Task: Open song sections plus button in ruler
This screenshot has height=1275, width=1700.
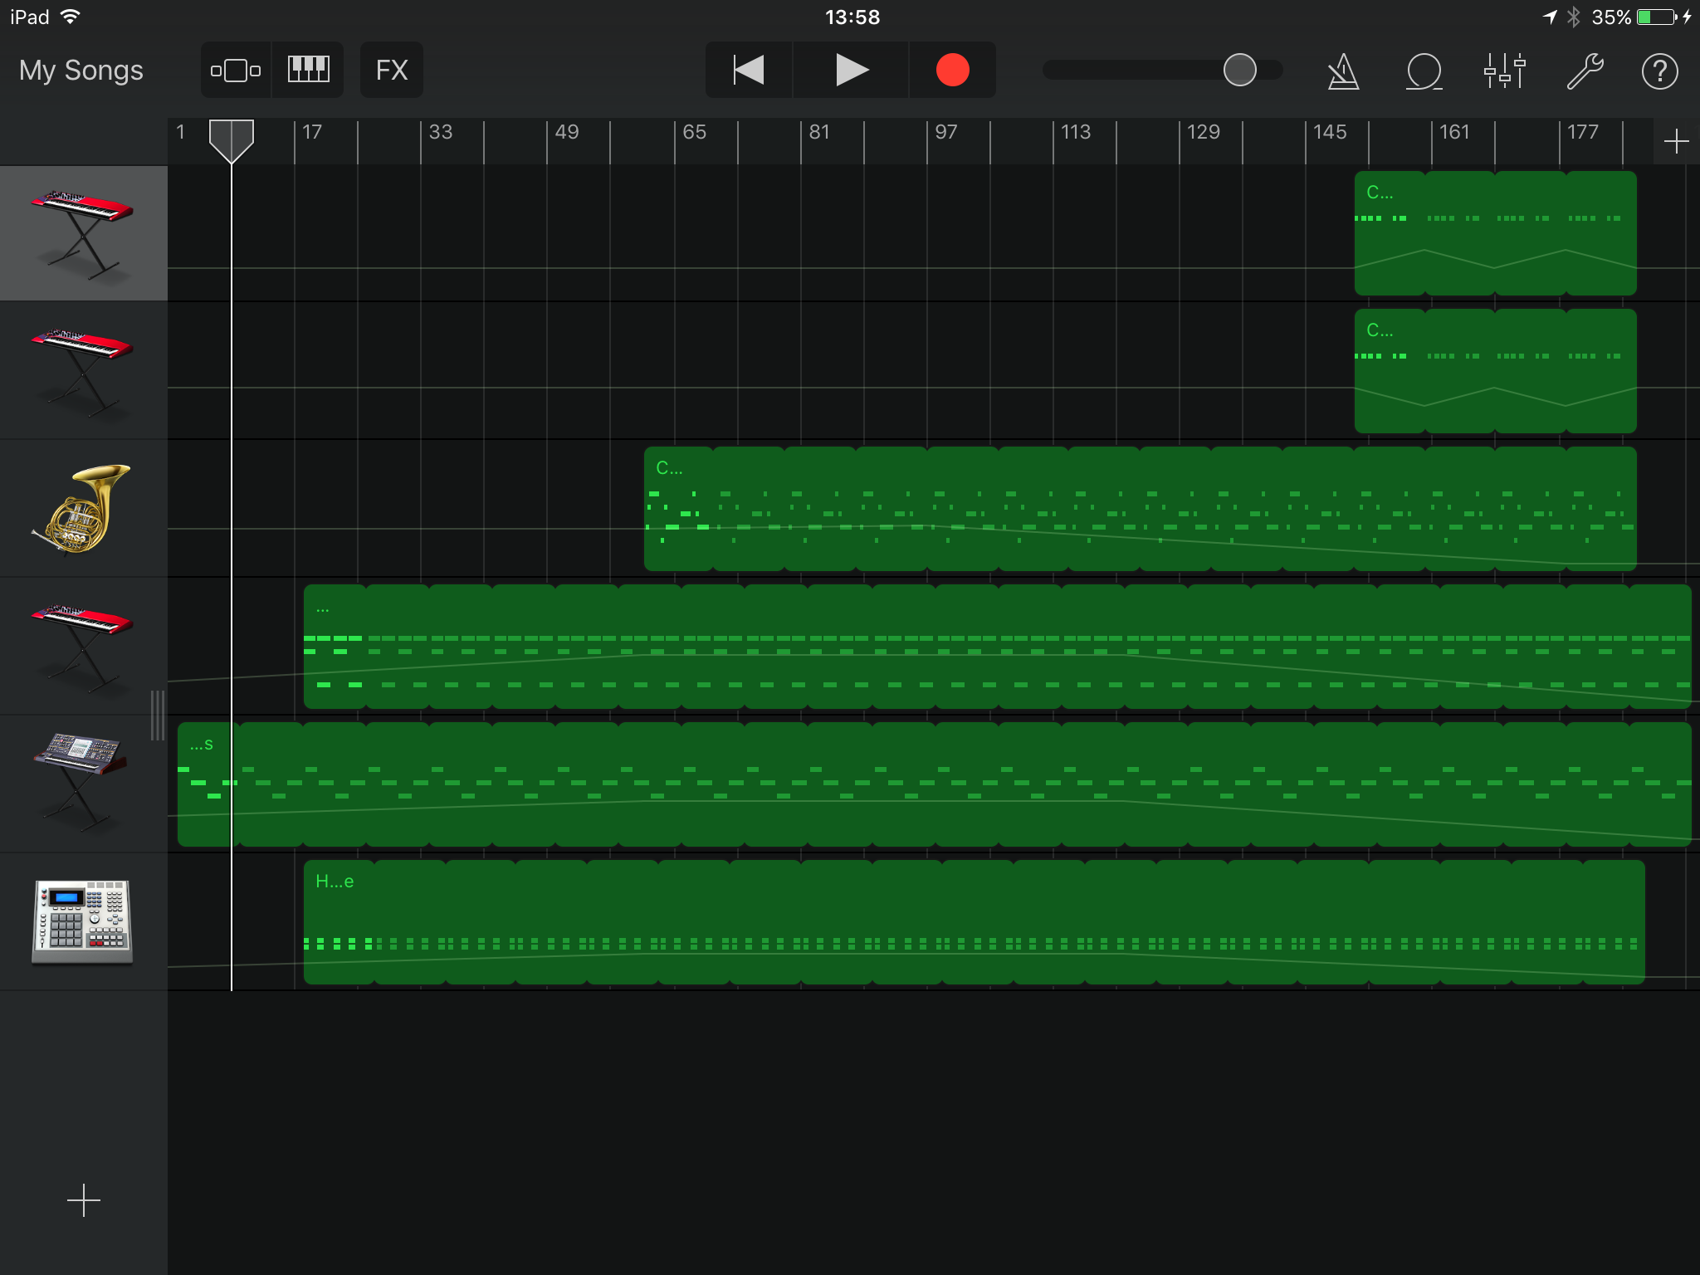Action: click(1676, 141)
